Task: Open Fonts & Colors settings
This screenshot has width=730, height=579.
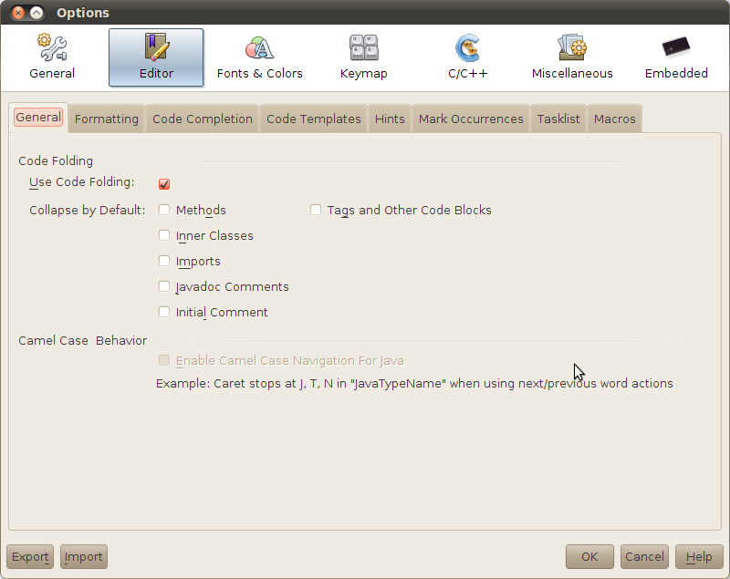Action: point(259,57)
